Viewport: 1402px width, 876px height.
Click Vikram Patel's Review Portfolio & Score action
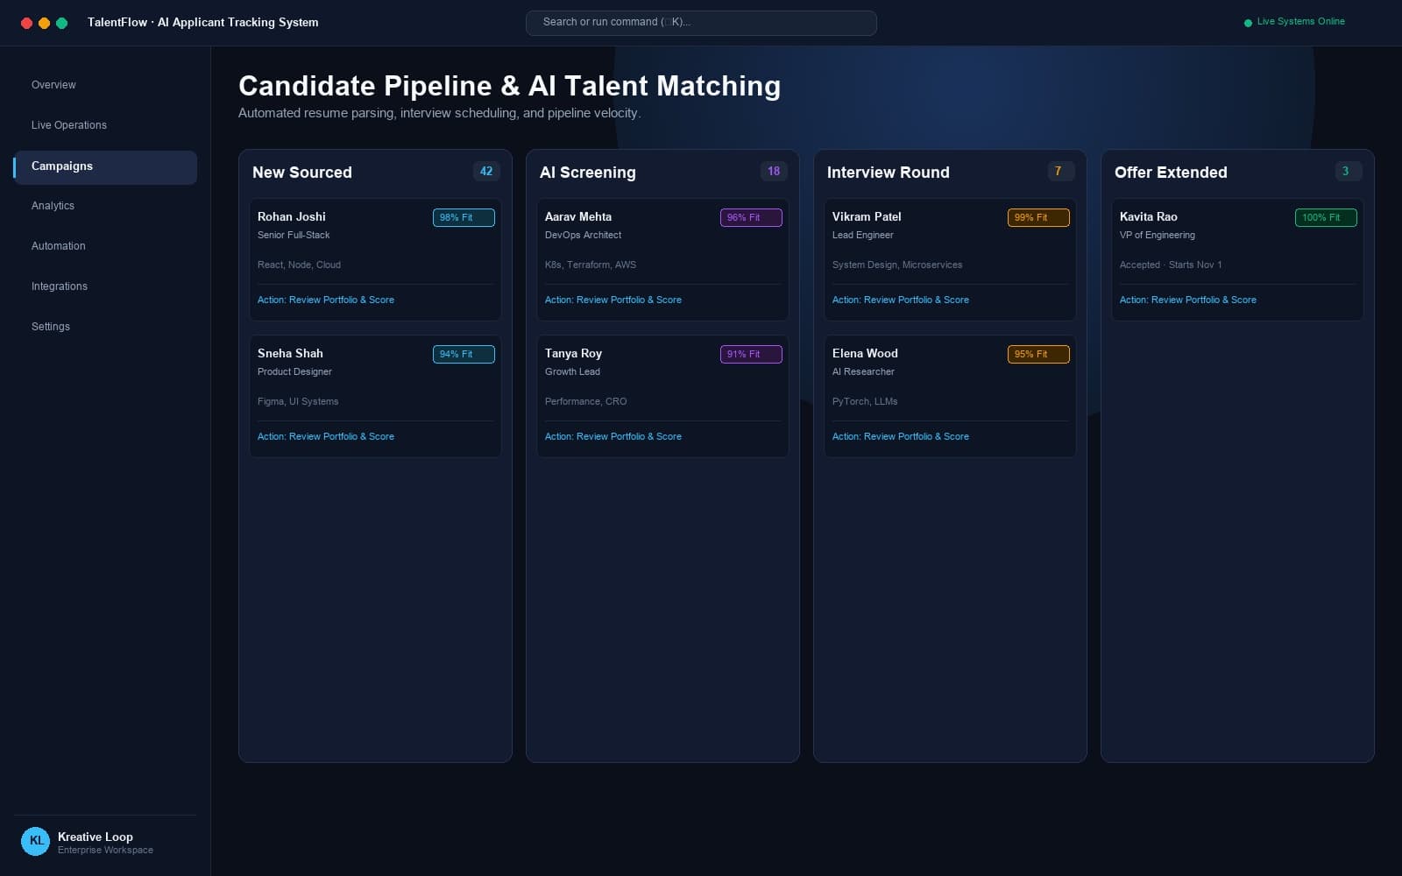click(901, 300)
